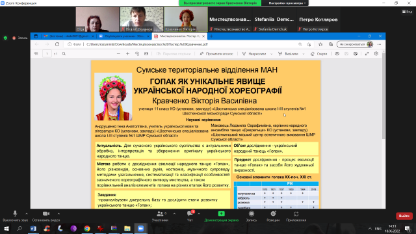
Task: Click the rotate page icon
Action: click(x=137, y=53)
